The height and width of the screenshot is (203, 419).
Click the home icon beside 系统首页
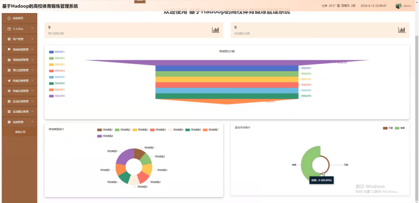(x=9, y=18)
